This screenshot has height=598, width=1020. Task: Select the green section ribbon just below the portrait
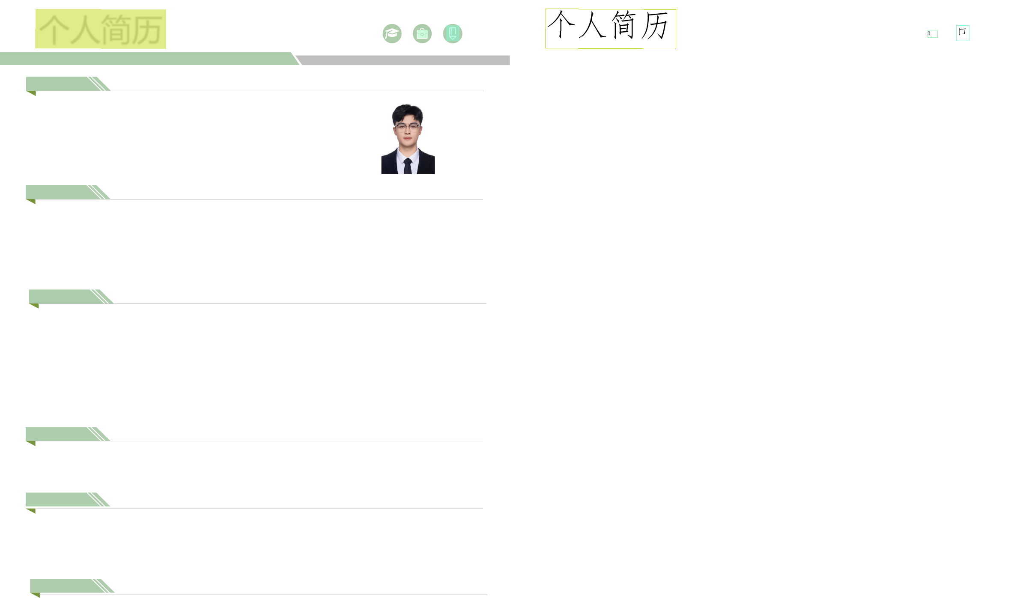(60, 192)
